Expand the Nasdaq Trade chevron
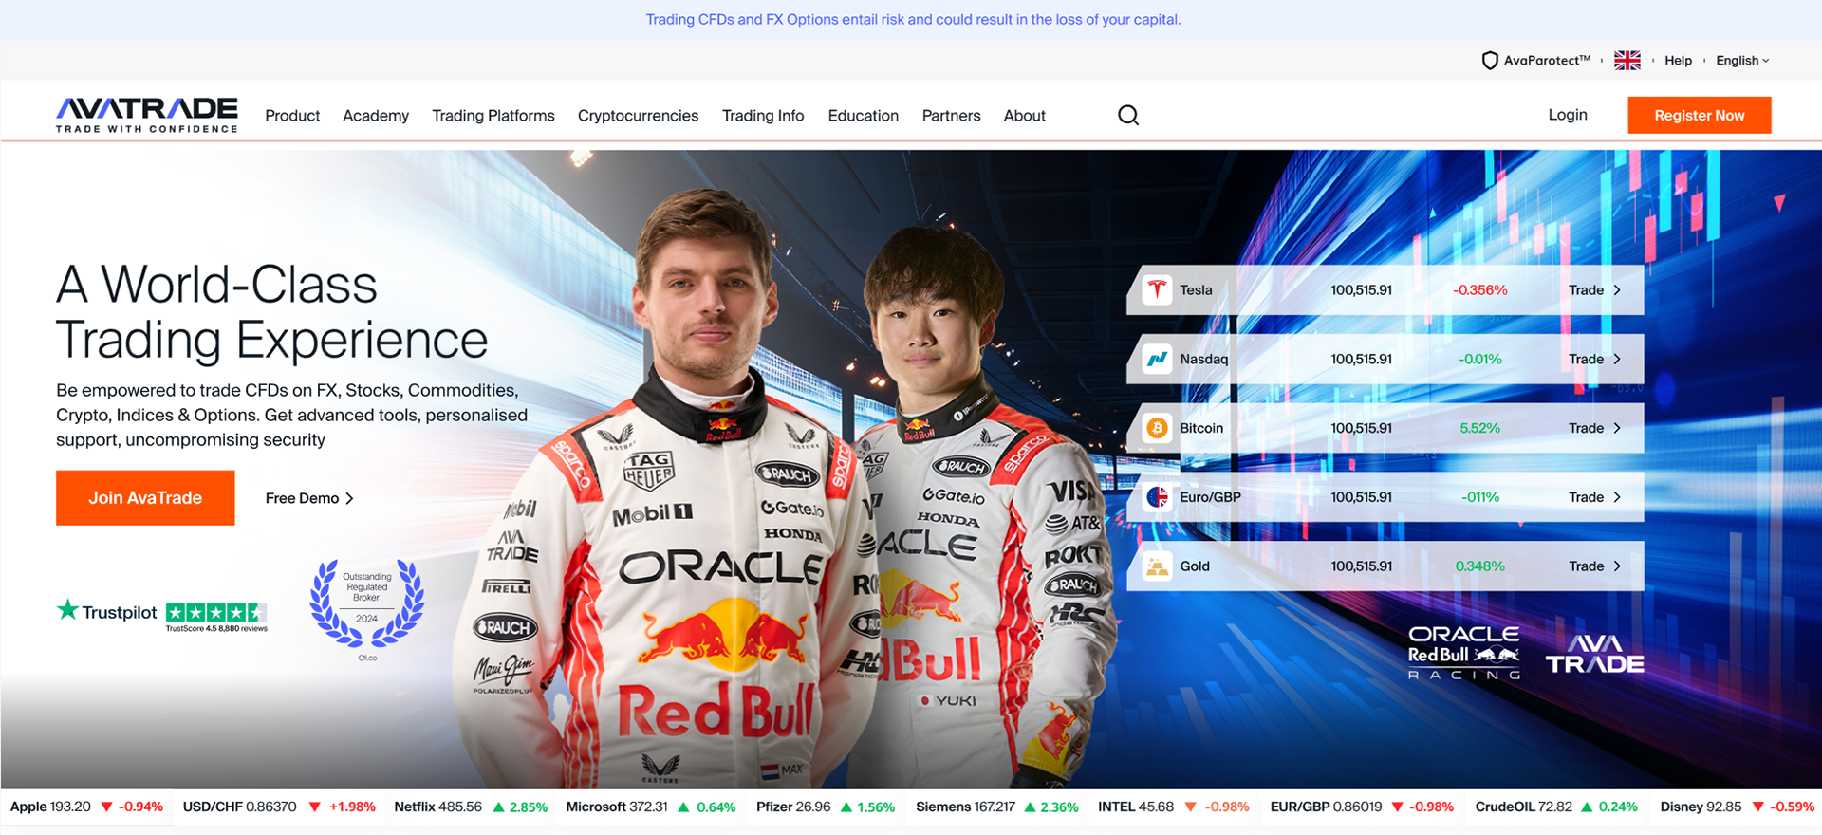This screenshot has height=835, width=1822. (1617, 359)
